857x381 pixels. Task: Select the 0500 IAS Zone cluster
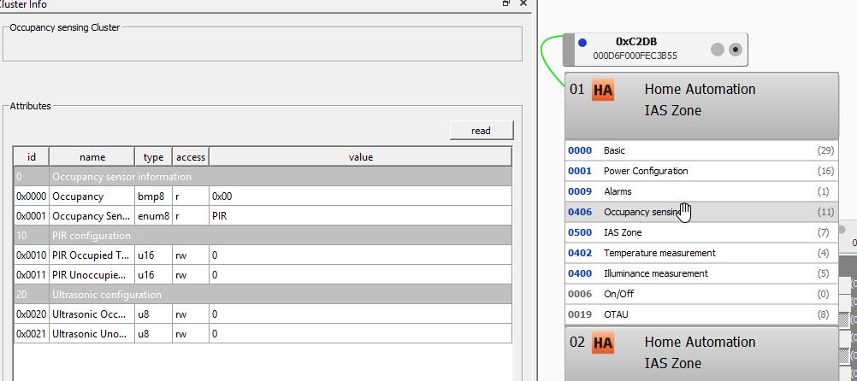(x=701, y=232)
